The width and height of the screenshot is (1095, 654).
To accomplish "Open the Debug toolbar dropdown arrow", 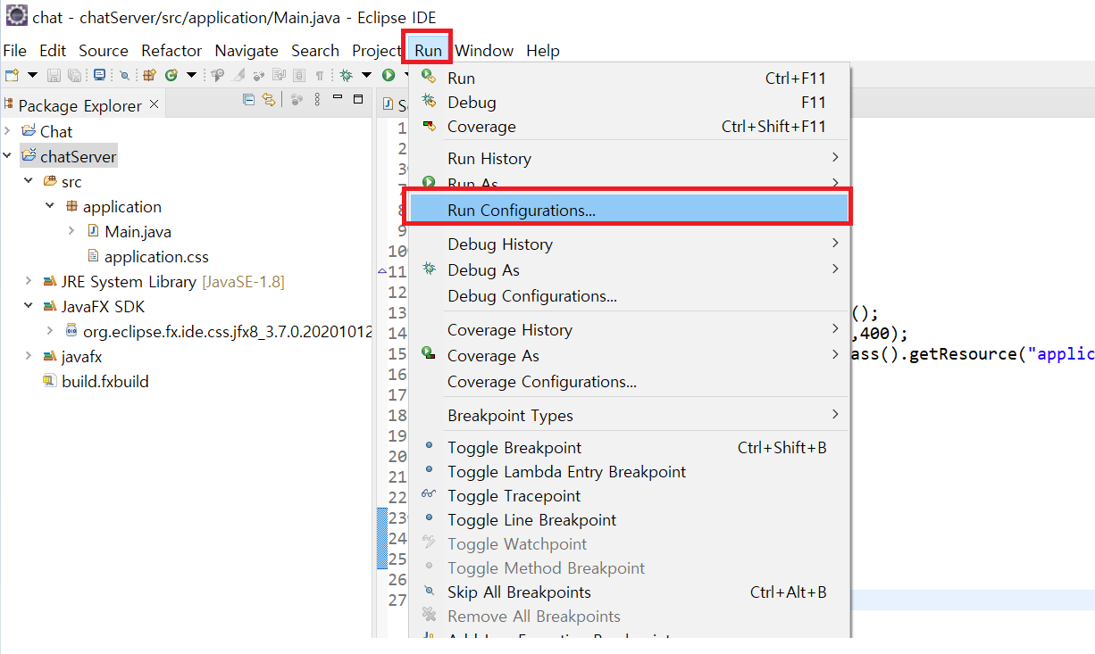I will pos(366,75).
